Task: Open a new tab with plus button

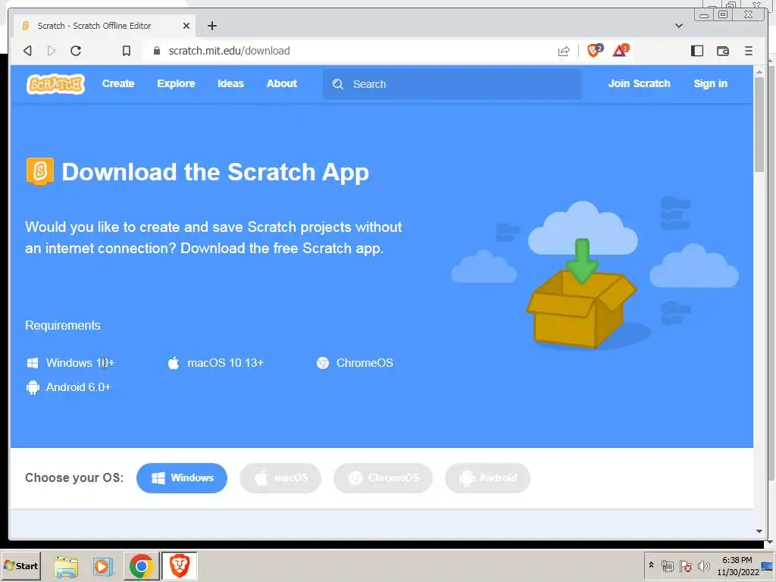Action: [212, 26]
